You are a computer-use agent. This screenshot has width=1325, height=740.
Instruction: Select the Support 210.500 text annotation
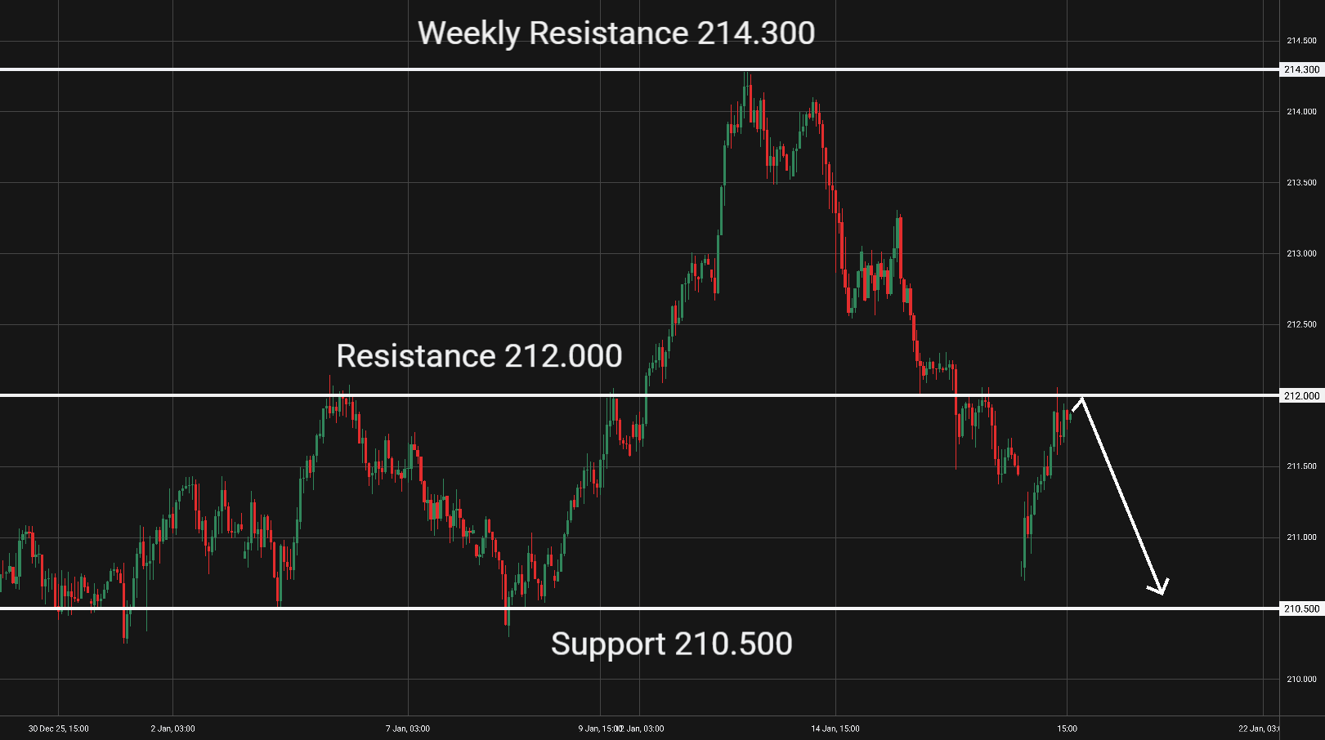[671, 644]
